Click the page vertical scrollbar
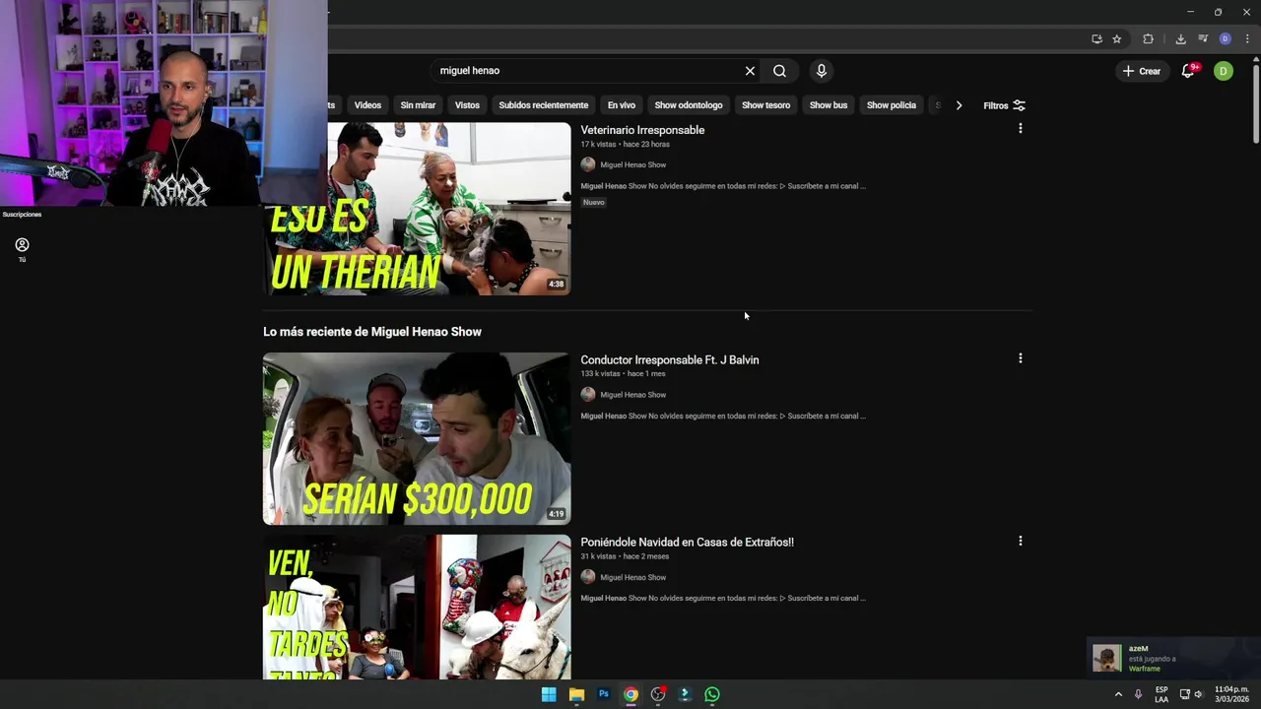 point(1256,103)
